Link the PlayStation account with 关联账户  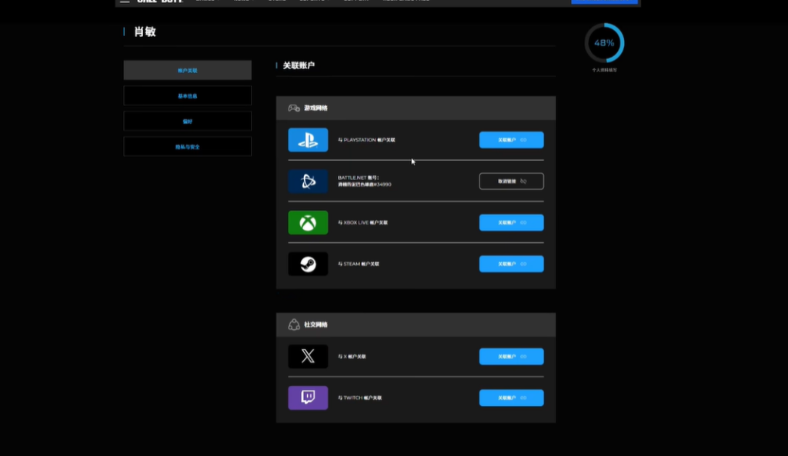[x=511, y=140]
